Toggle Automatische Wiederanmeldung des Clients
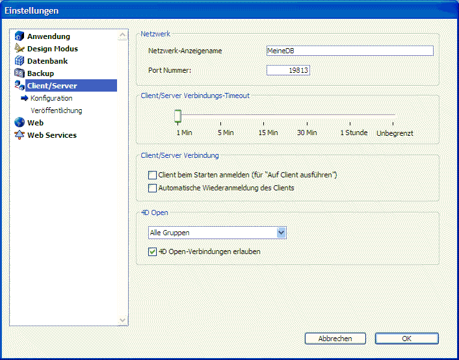 (x=153, y=188)
